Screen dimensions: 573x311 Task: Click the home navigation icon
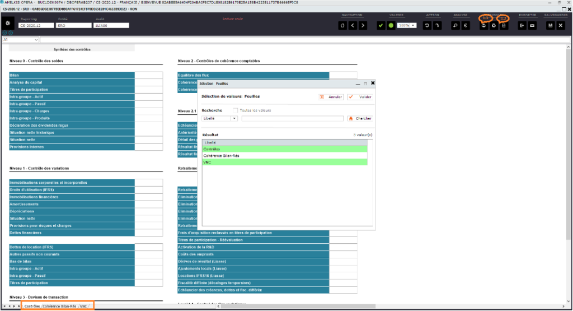(342, 26)
